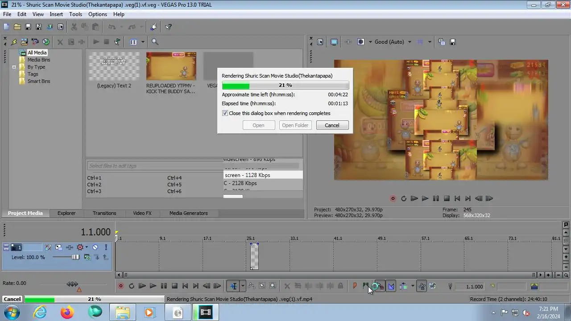The width and height of the screenshot is (571, 321).
Task: Open Track FX dropdown arrow on track 1
Action: tap(87, 247)
